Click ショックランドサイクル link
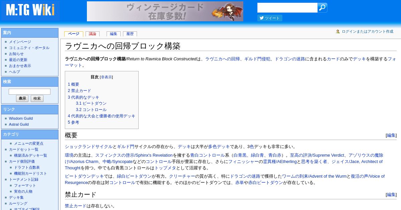This screenshot has width=401, height=210. pos(89,147)
